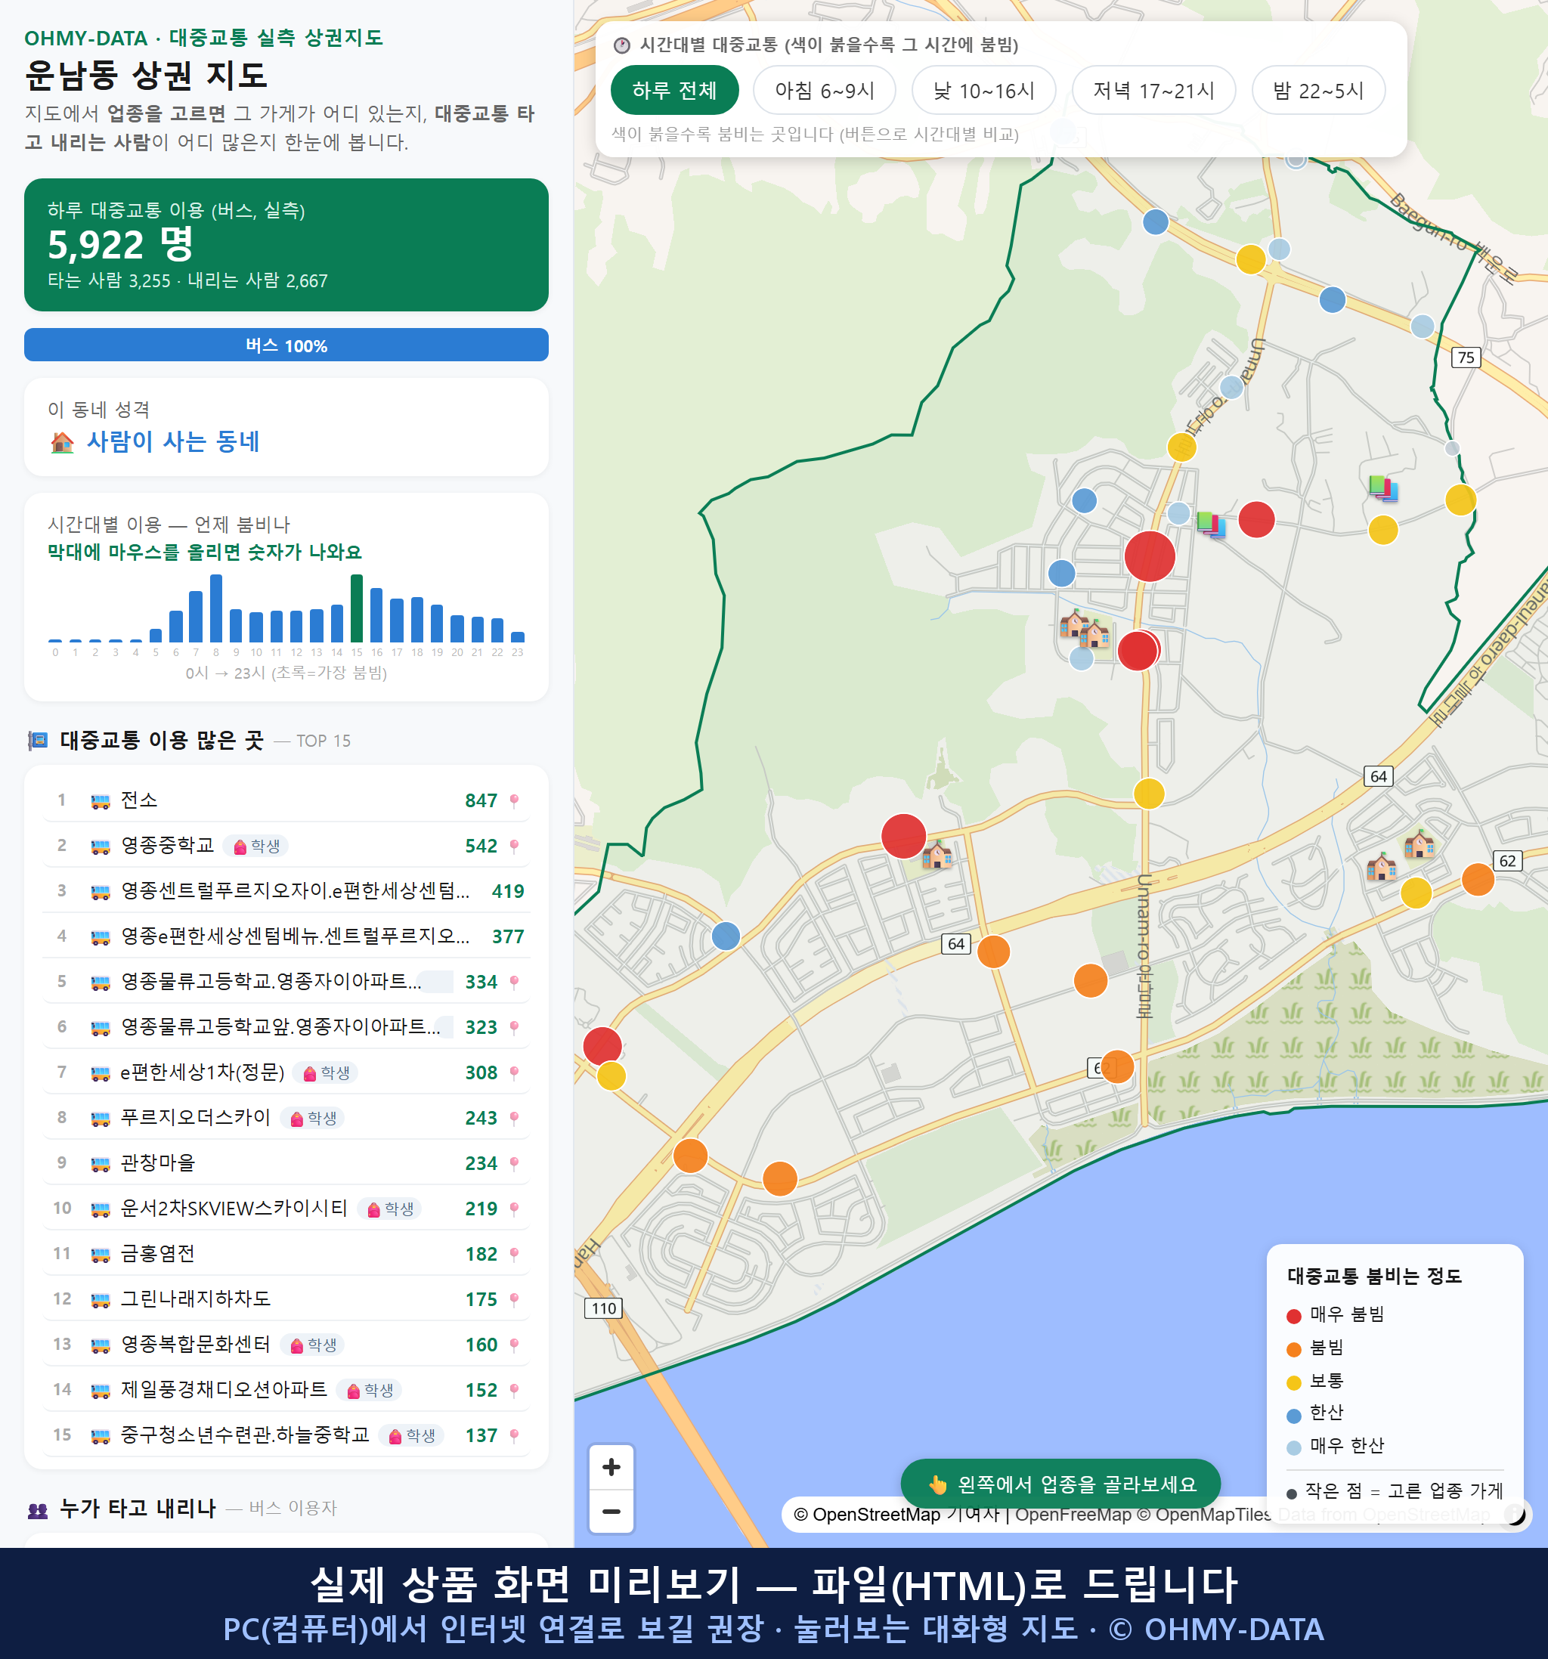Select row 4 영종e편한세상센텀베뉴.센트럴푸르지오

tap(286, 936)
